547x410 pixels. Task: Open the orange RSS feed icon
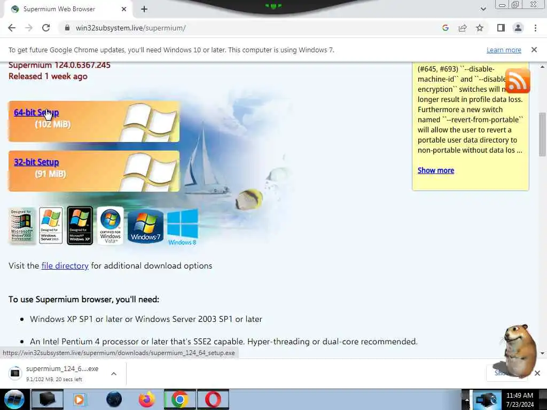(517, 81)
